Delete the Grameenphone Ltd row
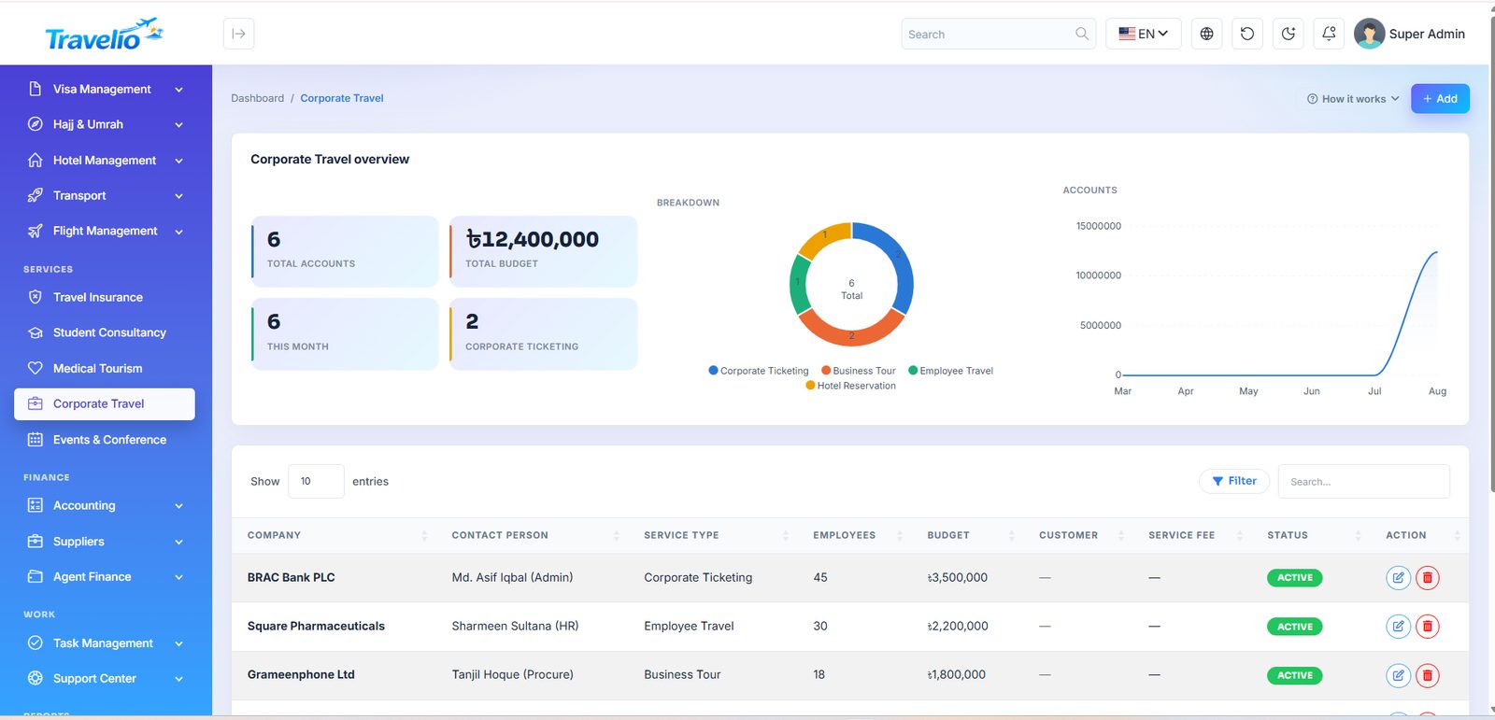The height and width of the screenshot is (720, 1495). point(1427,674)
